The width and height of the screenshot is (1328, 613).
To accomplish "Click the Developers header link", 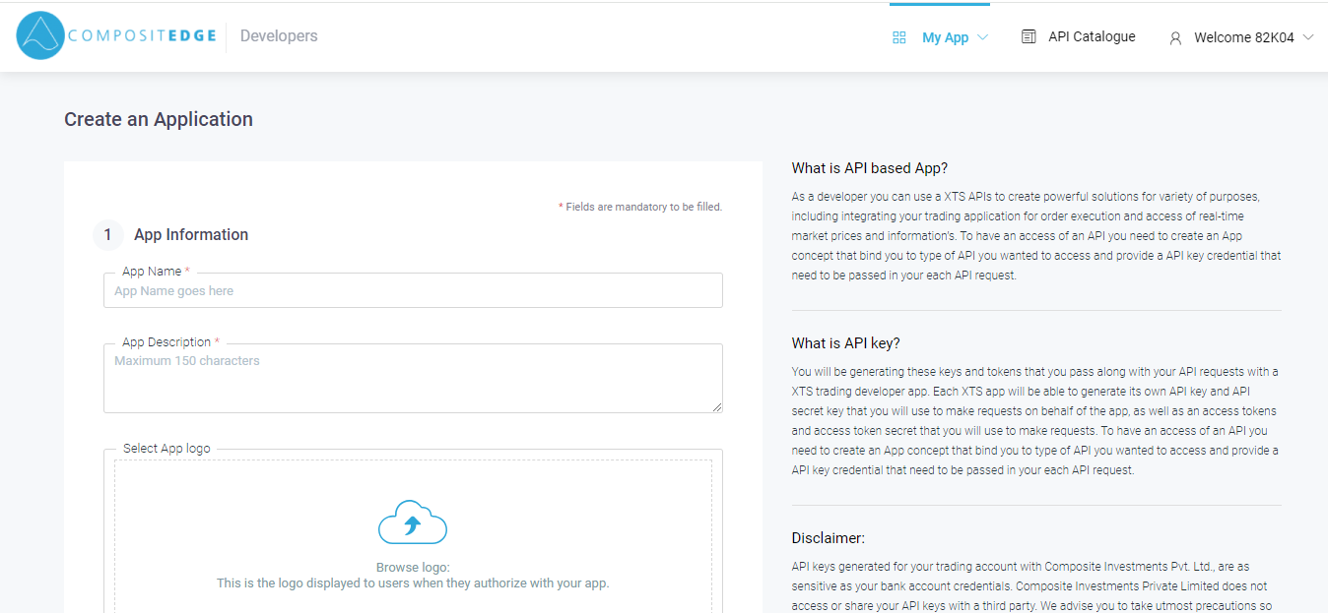I will click(279, 36).
